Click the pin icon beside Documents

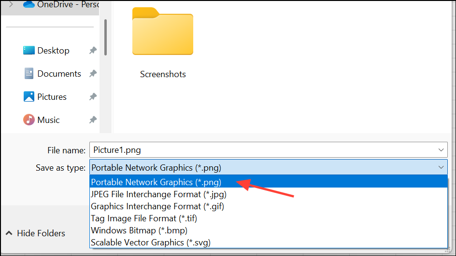tap(93, 74)
